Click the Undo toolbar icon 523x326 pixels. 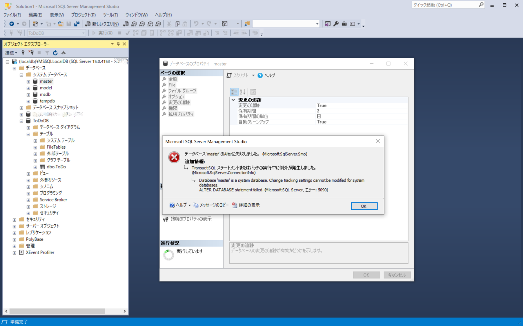(196, 24)
